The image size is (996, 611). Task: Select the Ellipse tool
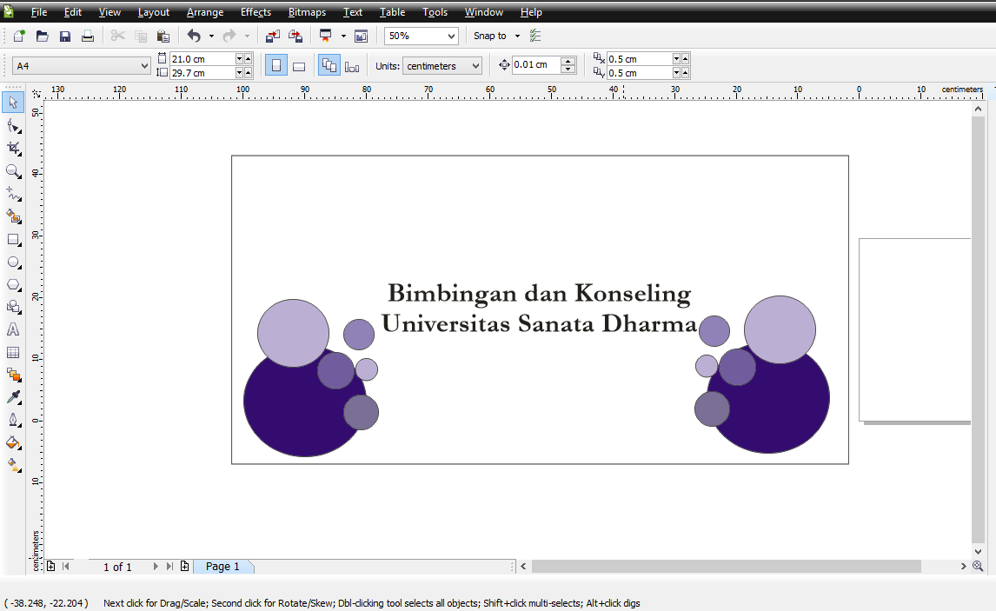[13, 262]
